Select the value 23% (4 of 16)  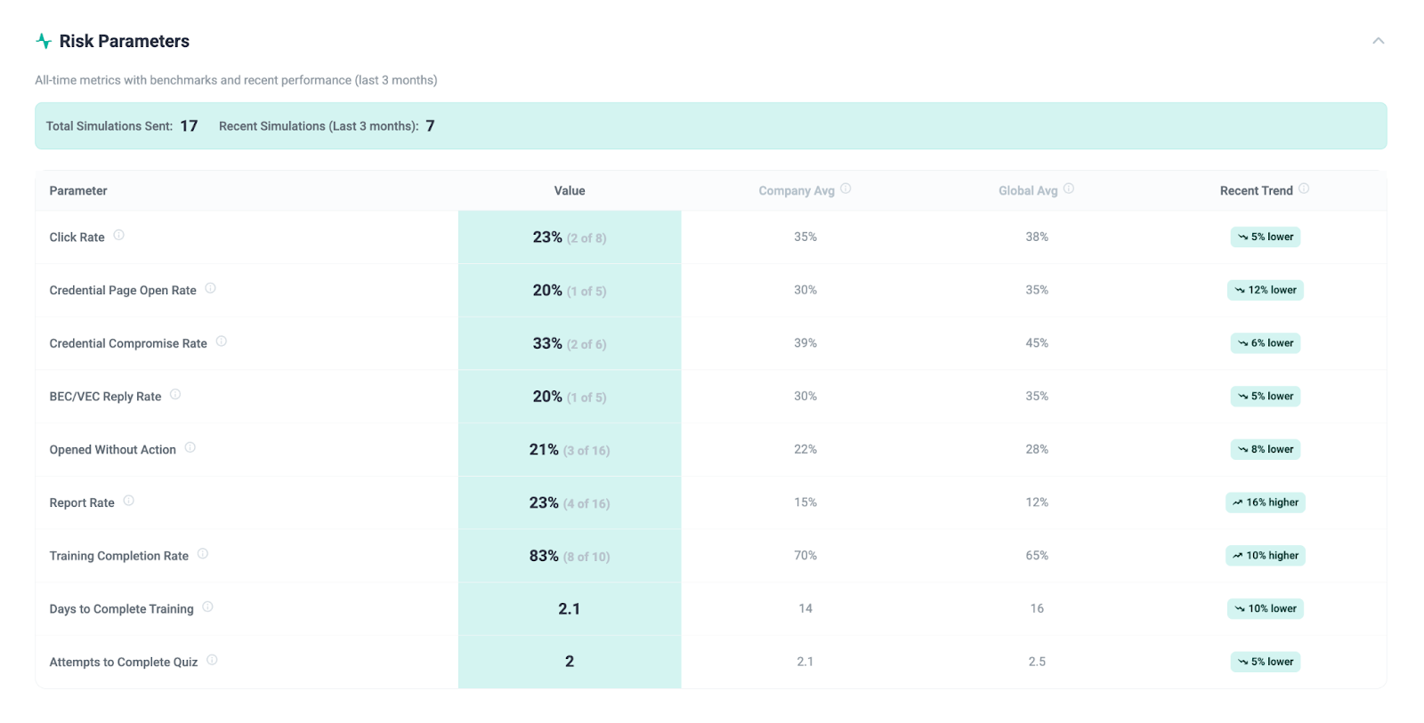(570, 503)
